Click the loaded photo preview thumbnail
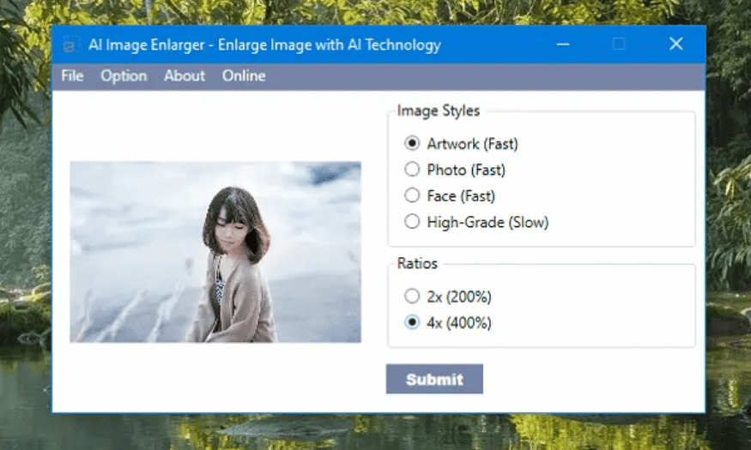Viewport: 751px width, 450px height. click(215, 252)
